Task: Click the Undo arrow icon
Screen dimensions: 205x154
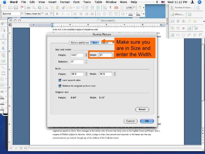Action: click(70, 8)
